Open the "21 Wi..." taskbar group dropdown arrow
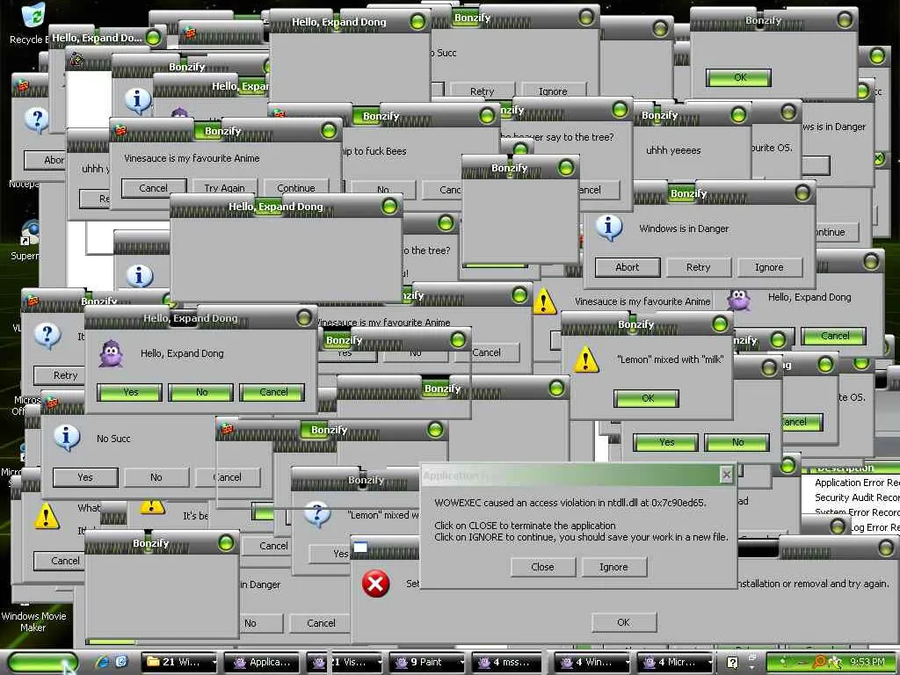 pos(214,663)
